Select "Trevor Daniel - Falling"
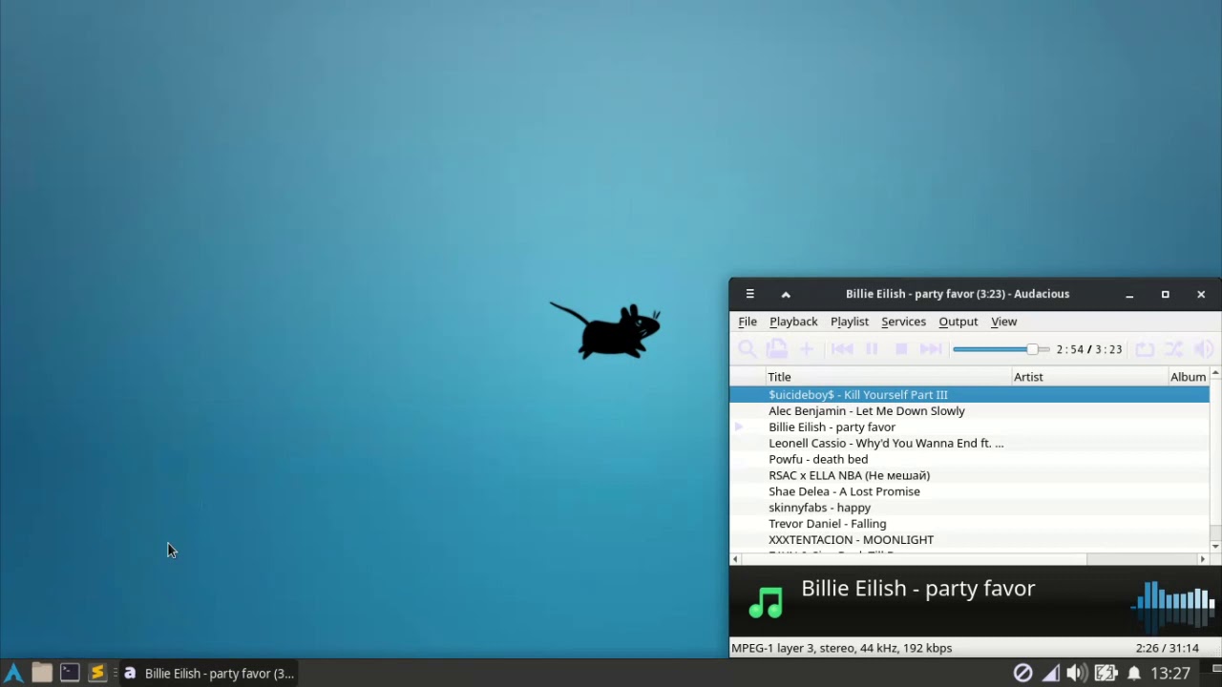The height and width of the screenshot is (687, 1222). [x=969, y=524]
